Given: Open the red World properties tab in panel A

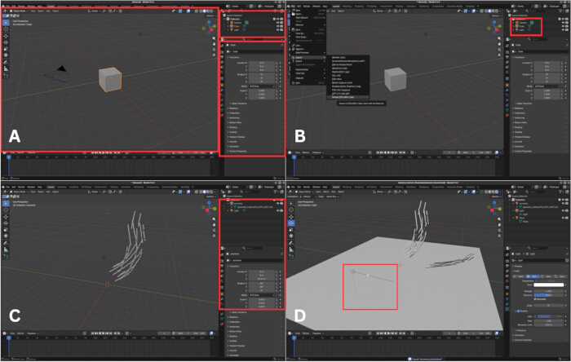Looking at the screenshot, I should (222, 72).
